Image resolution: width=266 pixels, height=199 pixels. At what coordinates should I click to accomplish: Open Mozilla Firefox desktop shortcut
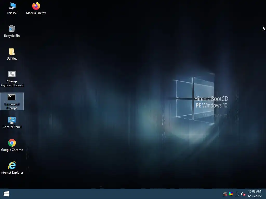pyautogui.click(x=36, y=8)
